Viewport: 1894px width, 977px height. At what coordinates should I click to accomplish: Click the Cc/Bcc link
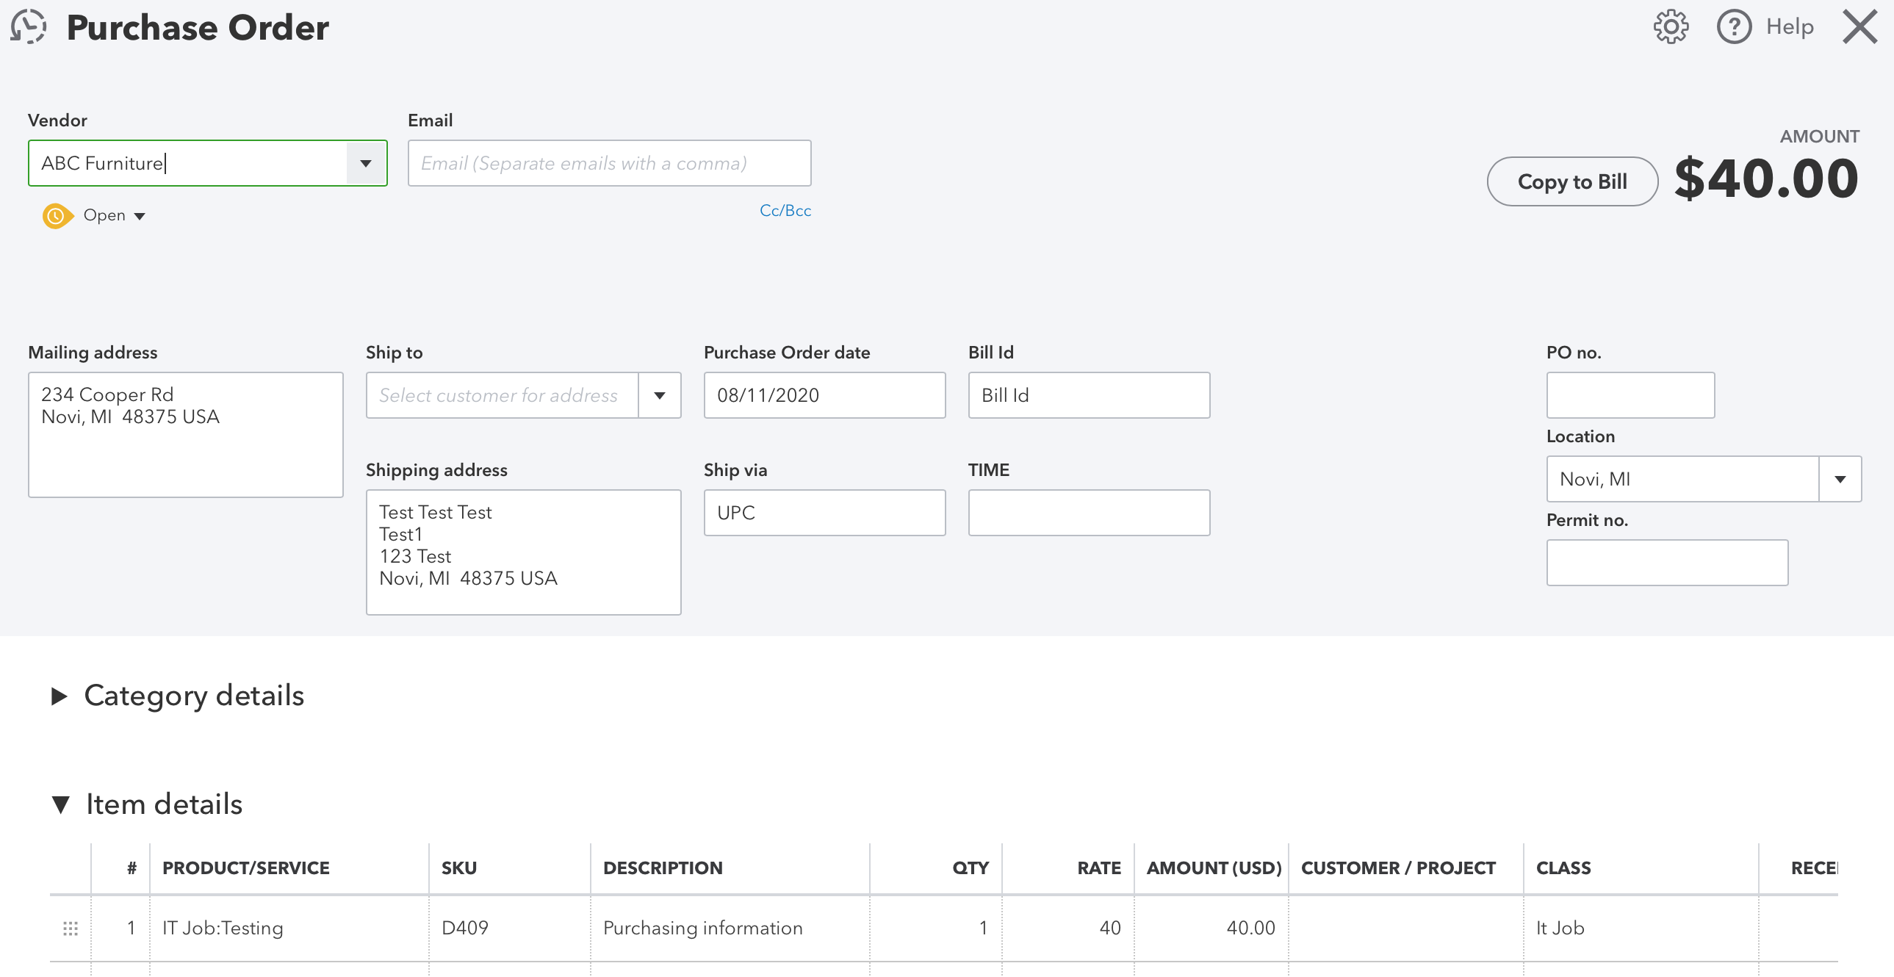click(x=785, y=211)
